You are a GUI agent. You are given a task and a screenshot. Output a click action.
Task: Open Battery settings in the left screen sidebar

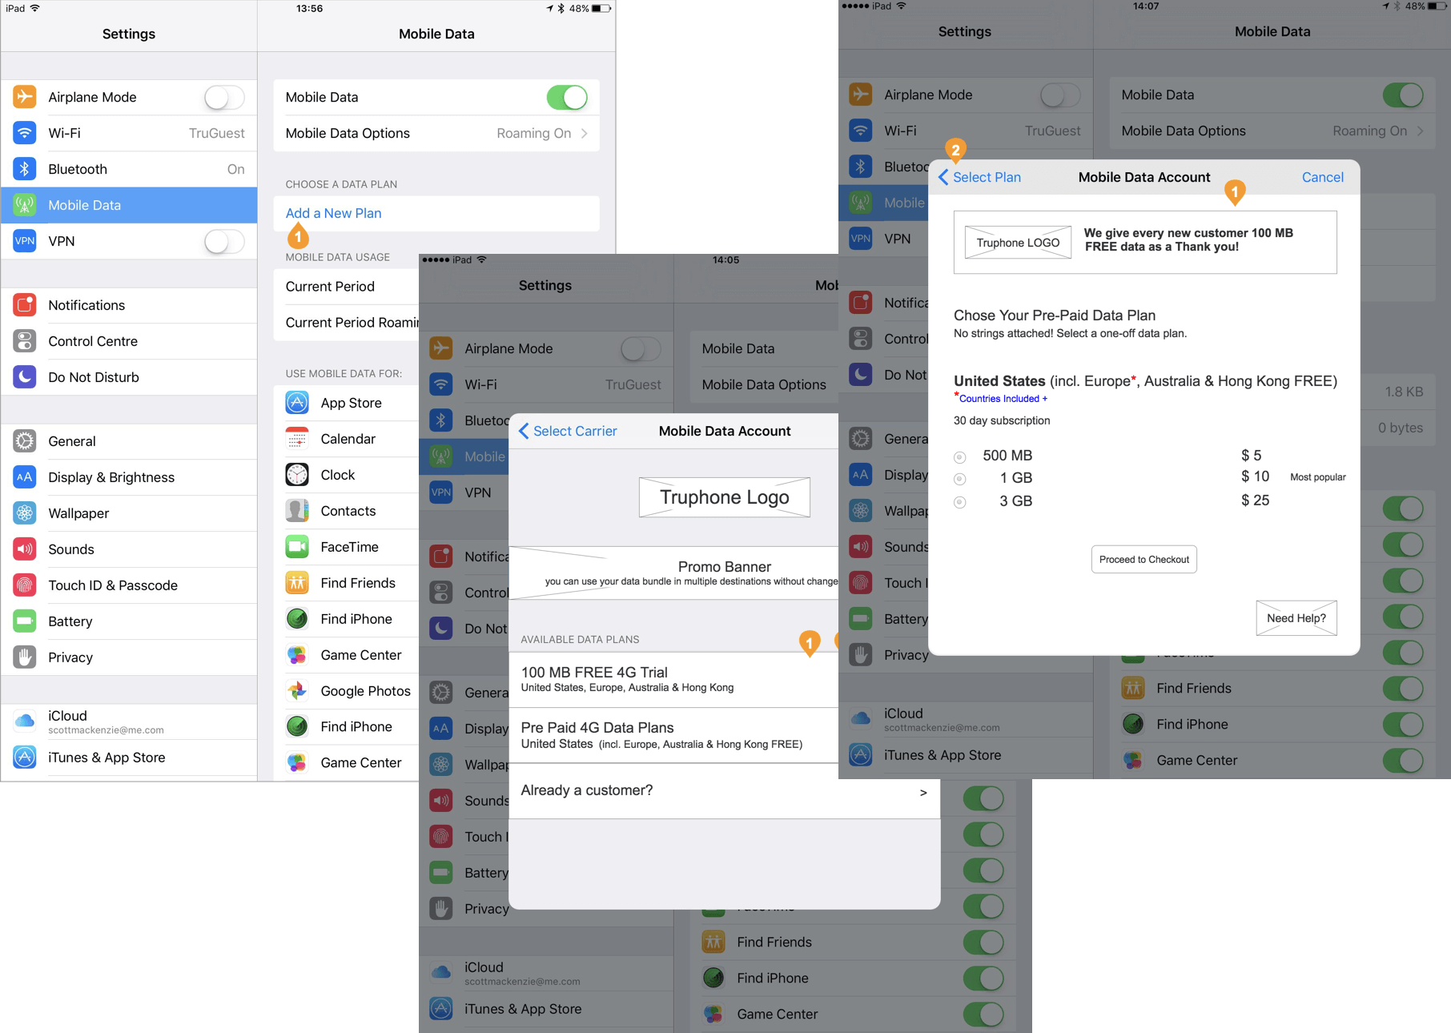click(x=129, y=621)
